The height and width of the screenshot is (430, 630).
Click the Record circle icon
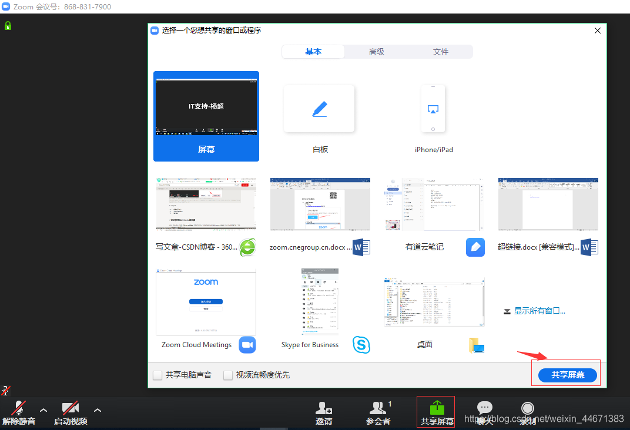(528, 408)
